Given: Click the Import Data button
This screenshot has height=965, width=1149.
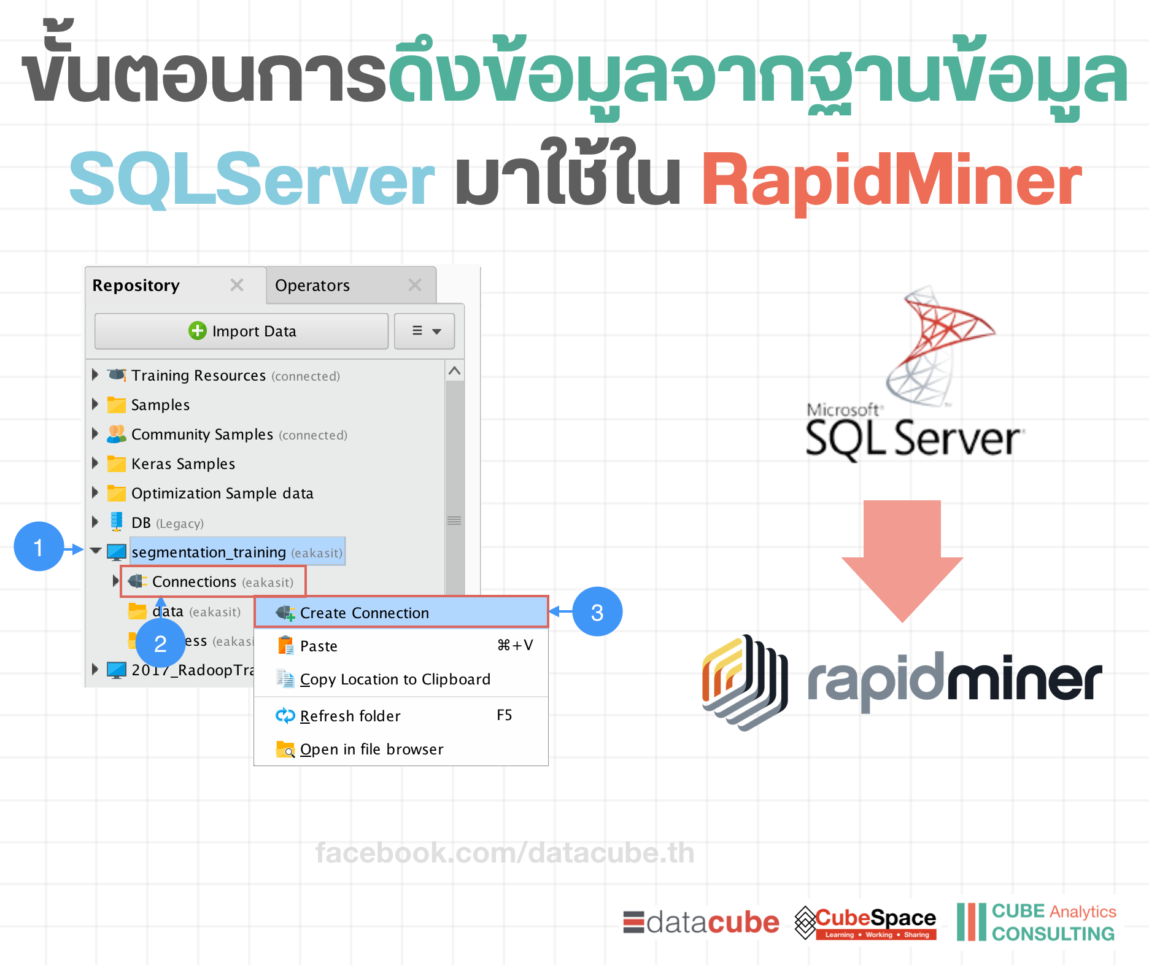Looking at the screenshot, I should tap(241, 331).
